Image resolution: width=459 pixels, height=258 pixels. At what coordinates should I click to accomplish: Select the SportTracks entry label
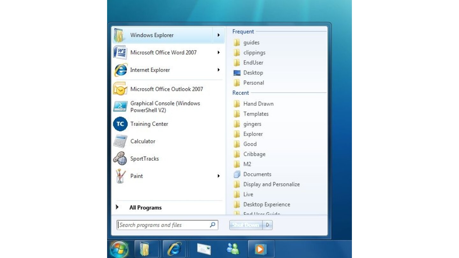[x=144, y=159]
